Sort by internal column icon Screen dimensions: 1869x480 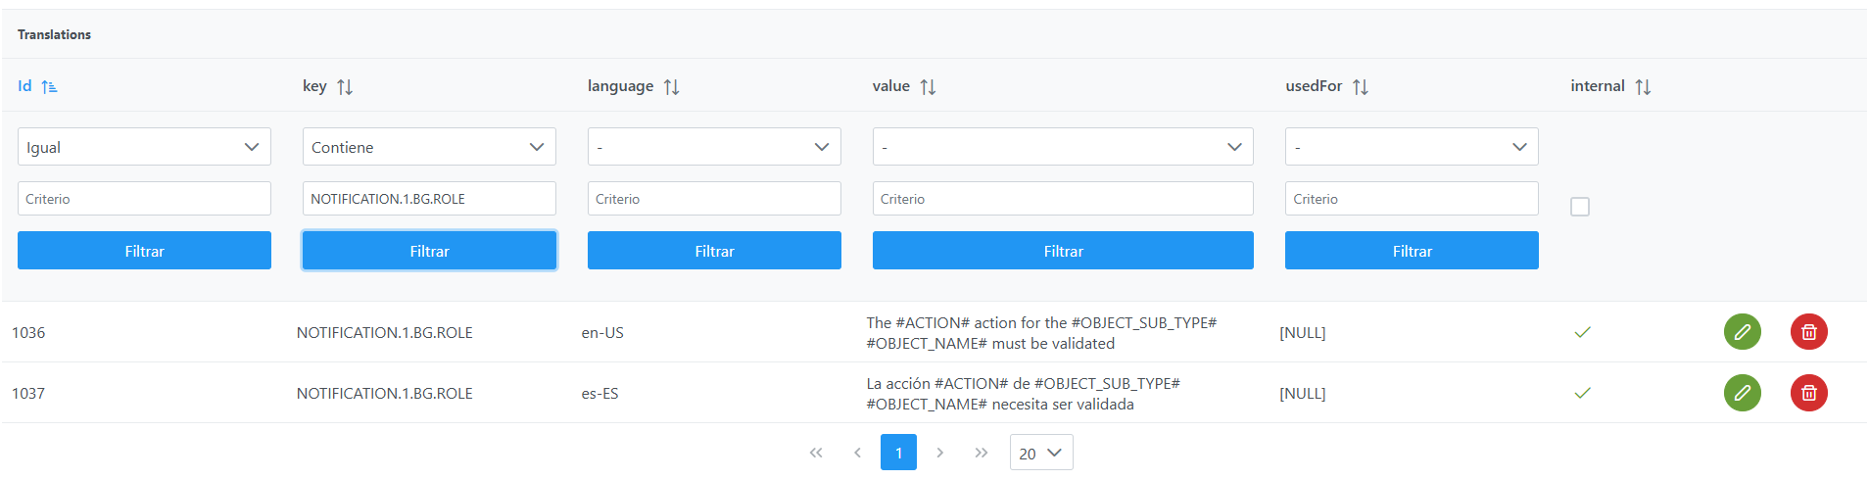click(1643, 87)
